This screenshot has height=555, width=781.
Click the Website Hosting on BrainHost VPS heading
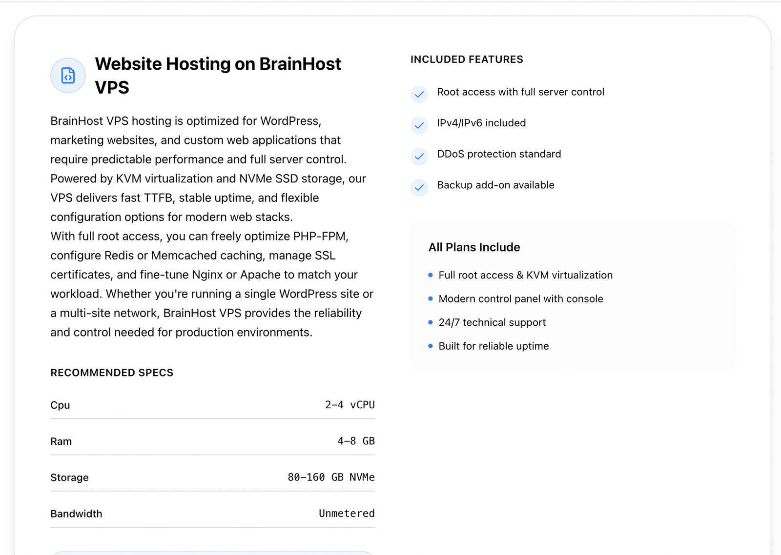[x=218, y=76]
